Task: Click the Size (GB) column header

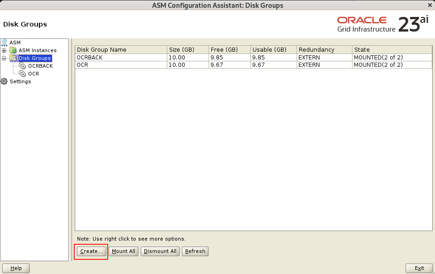Action: [x=188, y=49]
